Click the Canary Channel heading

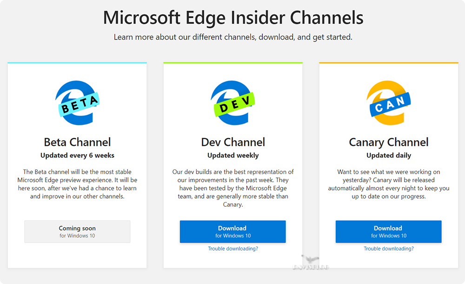pyautogui.click(x=388, y=142)
